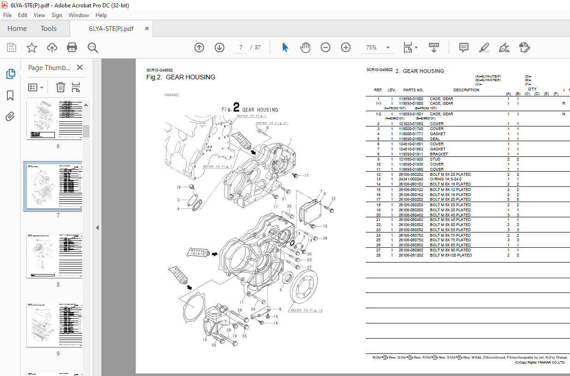
Task: Click the Y00R4562 drawing number
Action: pos(171,95)
